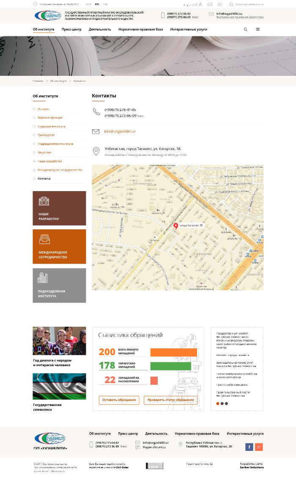Open Подразделения института sidebar link
Screen dimensions: 296x478
tap(55, 144)
